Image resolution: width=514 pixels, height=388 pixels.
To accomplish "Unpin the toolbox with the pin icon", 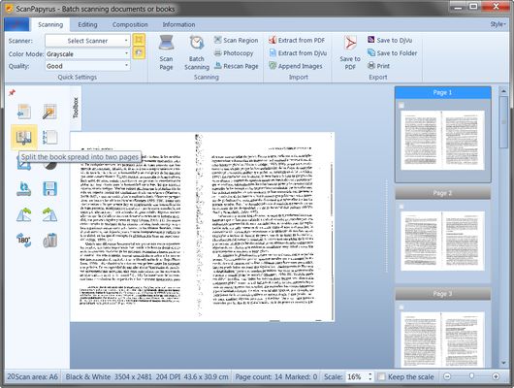I will (12, 92).
